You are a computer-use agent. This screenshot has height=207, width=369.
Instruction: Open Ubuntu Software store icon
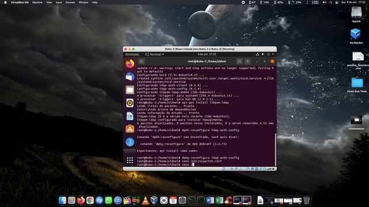click(130, 129)
